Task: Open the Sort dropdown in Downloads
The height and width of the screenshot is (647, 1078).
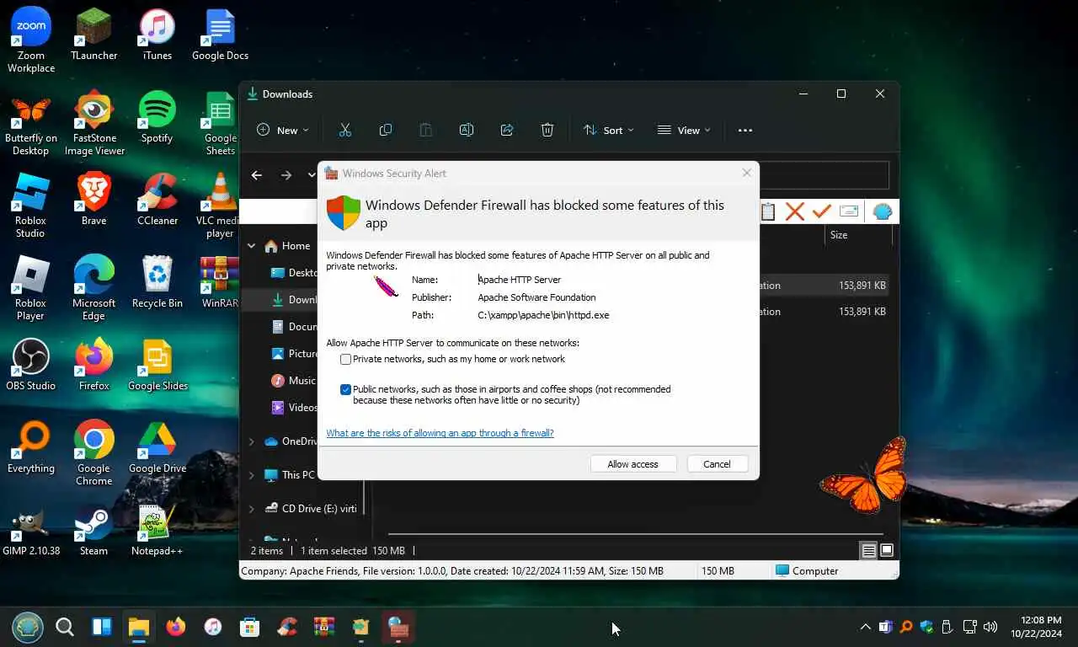Action: tap(608, 130)
